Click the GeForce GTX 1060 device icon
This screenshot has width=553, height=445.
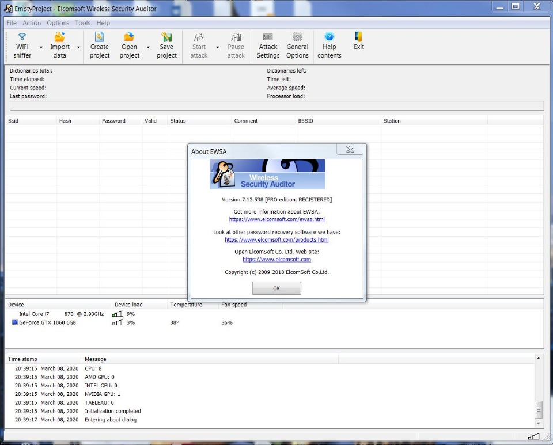pyautogui.click(x=14, y=322)
